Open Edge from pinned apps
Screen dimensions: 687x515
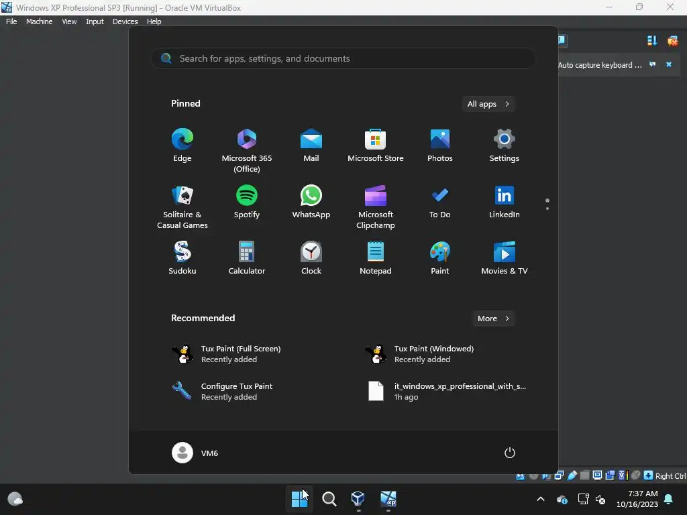[182, 146]
